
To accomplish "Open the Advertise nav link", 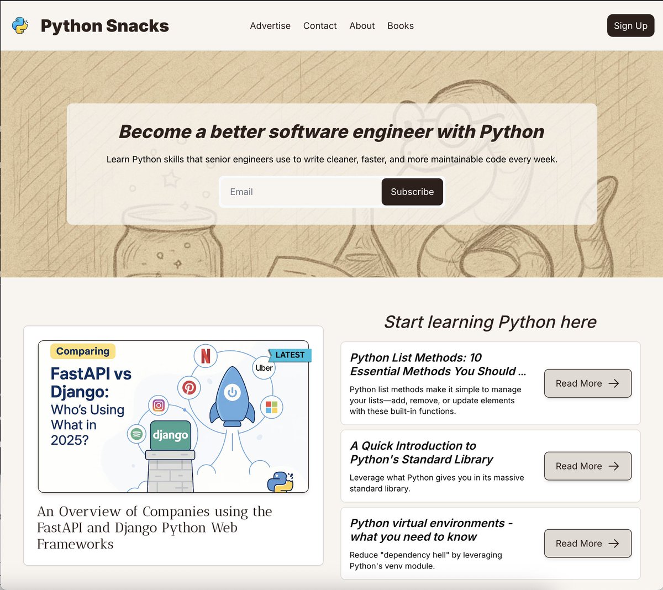I will click(270, 25).
